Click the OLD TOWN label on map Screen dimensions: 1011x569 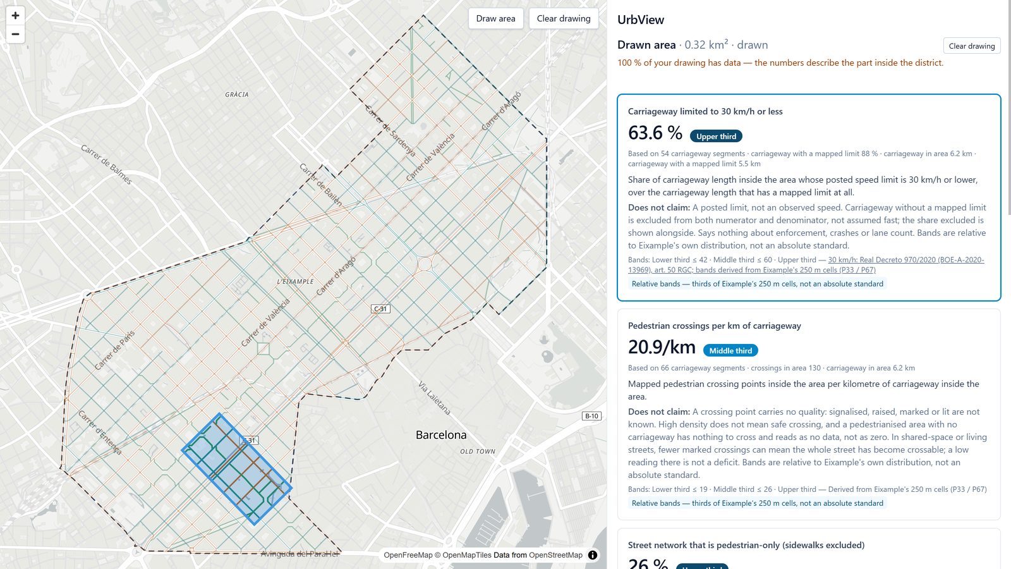click(x=478, y=451)
